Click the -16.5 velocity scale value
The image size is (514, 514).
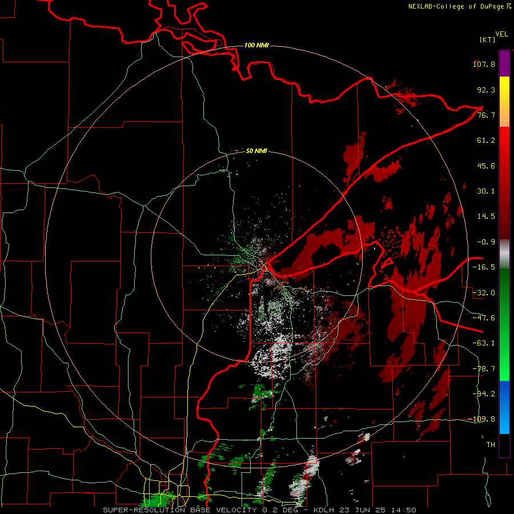tap(484, 267)
